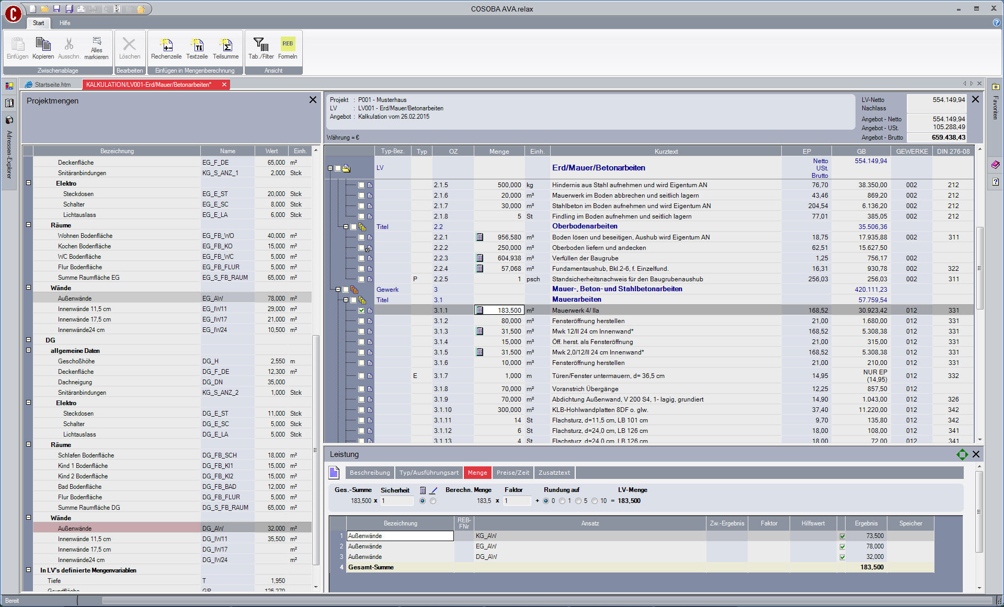Close the KALKULATION/LV001 document tab

coord(224,84)
